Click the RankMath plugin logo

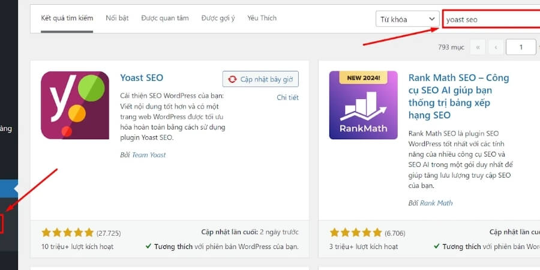tap(364, 105)
